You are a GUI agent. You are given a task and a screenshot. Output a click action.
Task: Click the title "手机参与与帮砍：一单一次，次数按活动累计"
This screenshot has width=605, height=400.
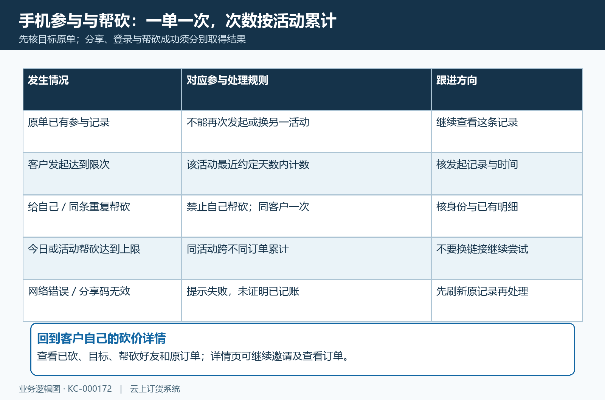coord(177,21)
